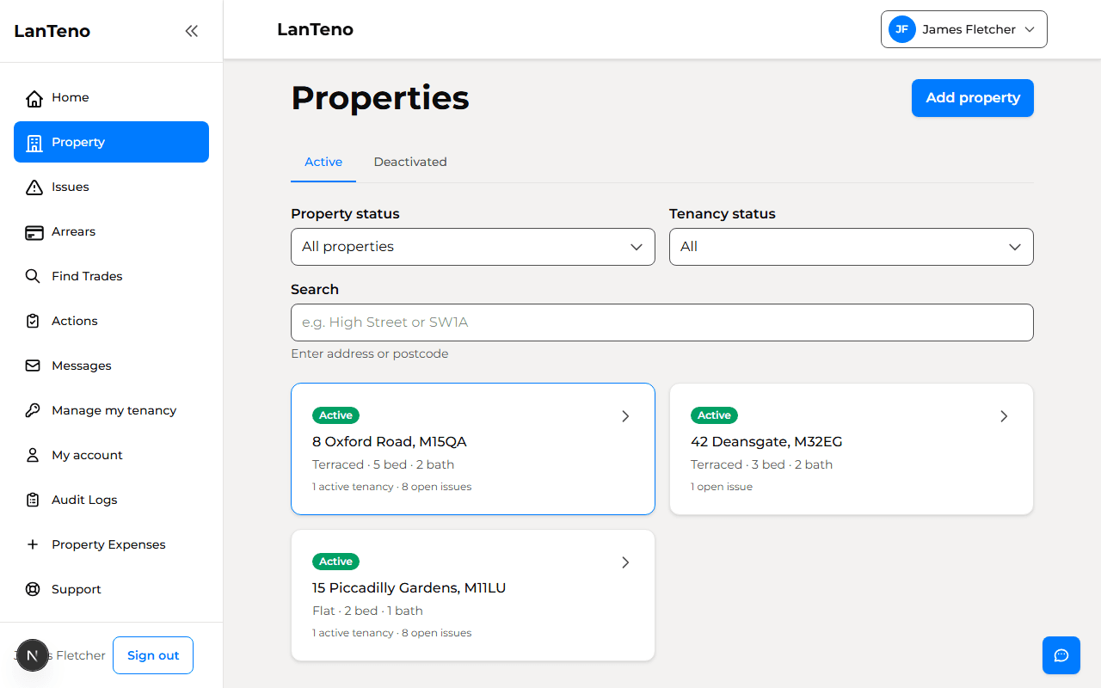Viewport: 1101px width, 688px height.
Task: Open the James Fletcher account dropdown
Action: click(x=963, y=29)
